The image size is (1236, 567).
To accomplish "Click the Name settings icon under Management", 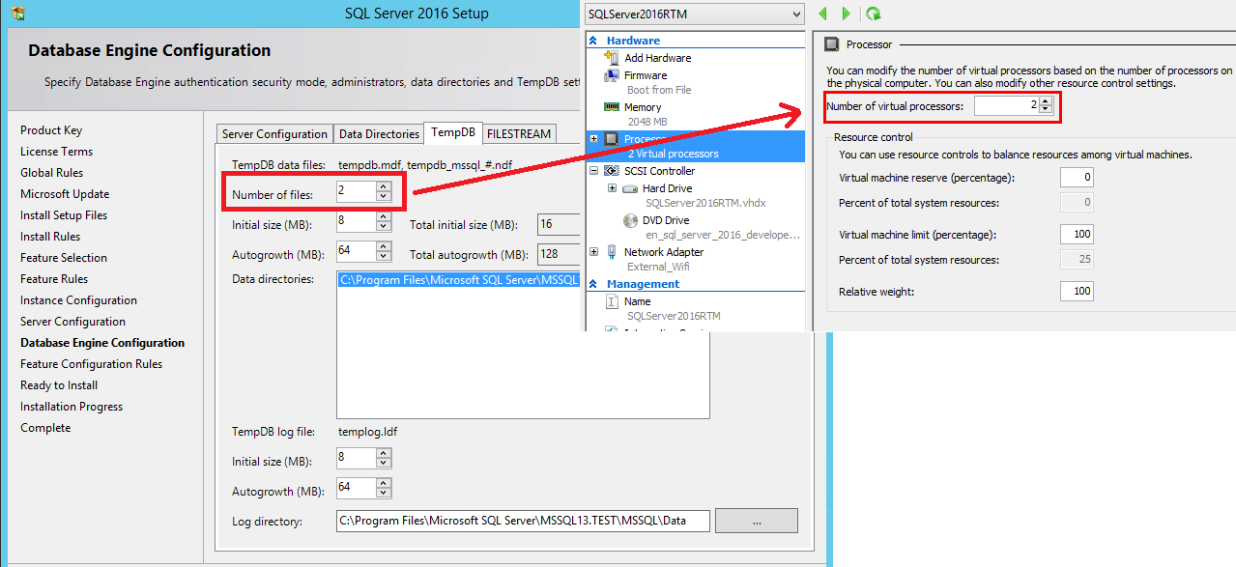I will click(x=611, y=301).
